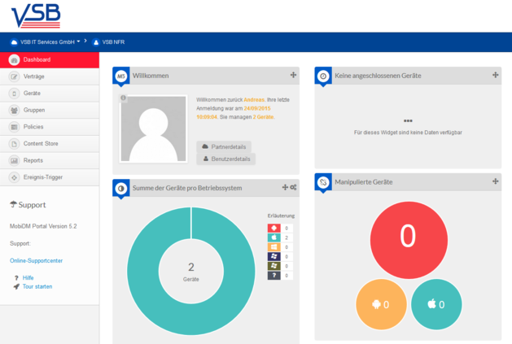Click the Ereignis-Trigger crosshair icon
The image size is (512, 344).
[x=14, y=177]
